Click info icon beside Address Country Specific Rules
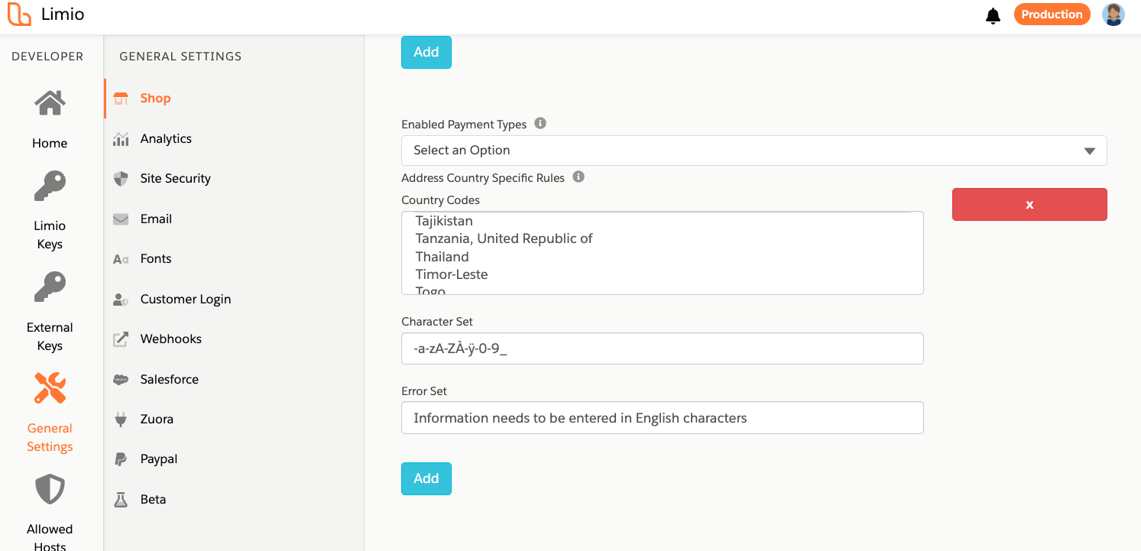This screenshot has width=1141, height=551. click(x=579, y=177)
